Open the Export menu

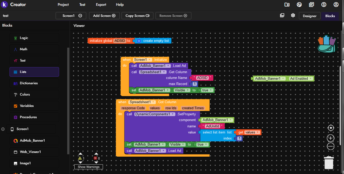(101, 5)
